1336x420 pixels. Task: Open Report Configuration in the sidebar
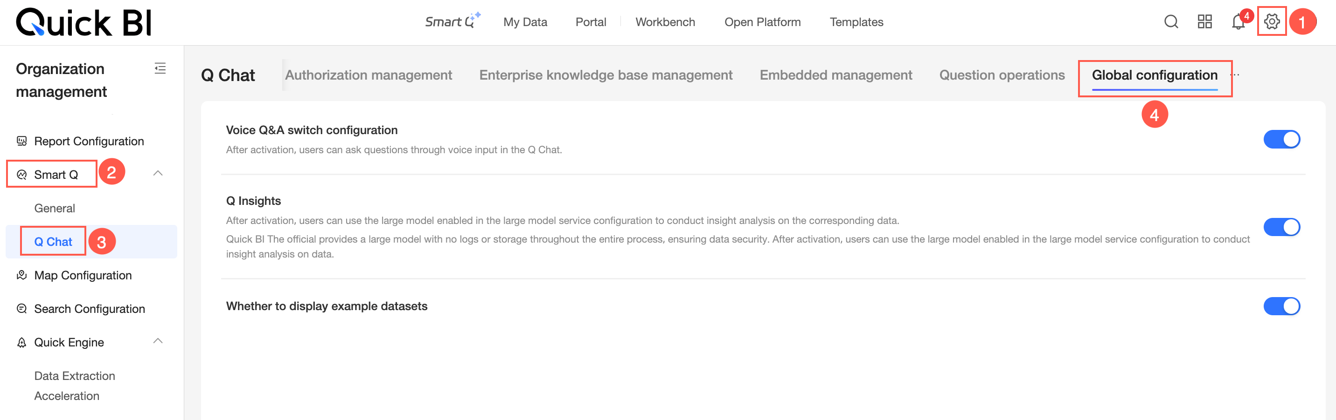89,142
